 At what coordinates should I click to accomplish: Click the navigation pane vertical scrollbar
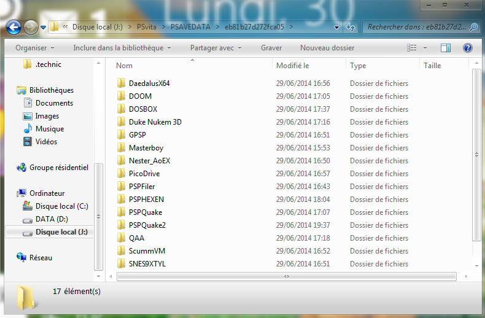(98, 217)
